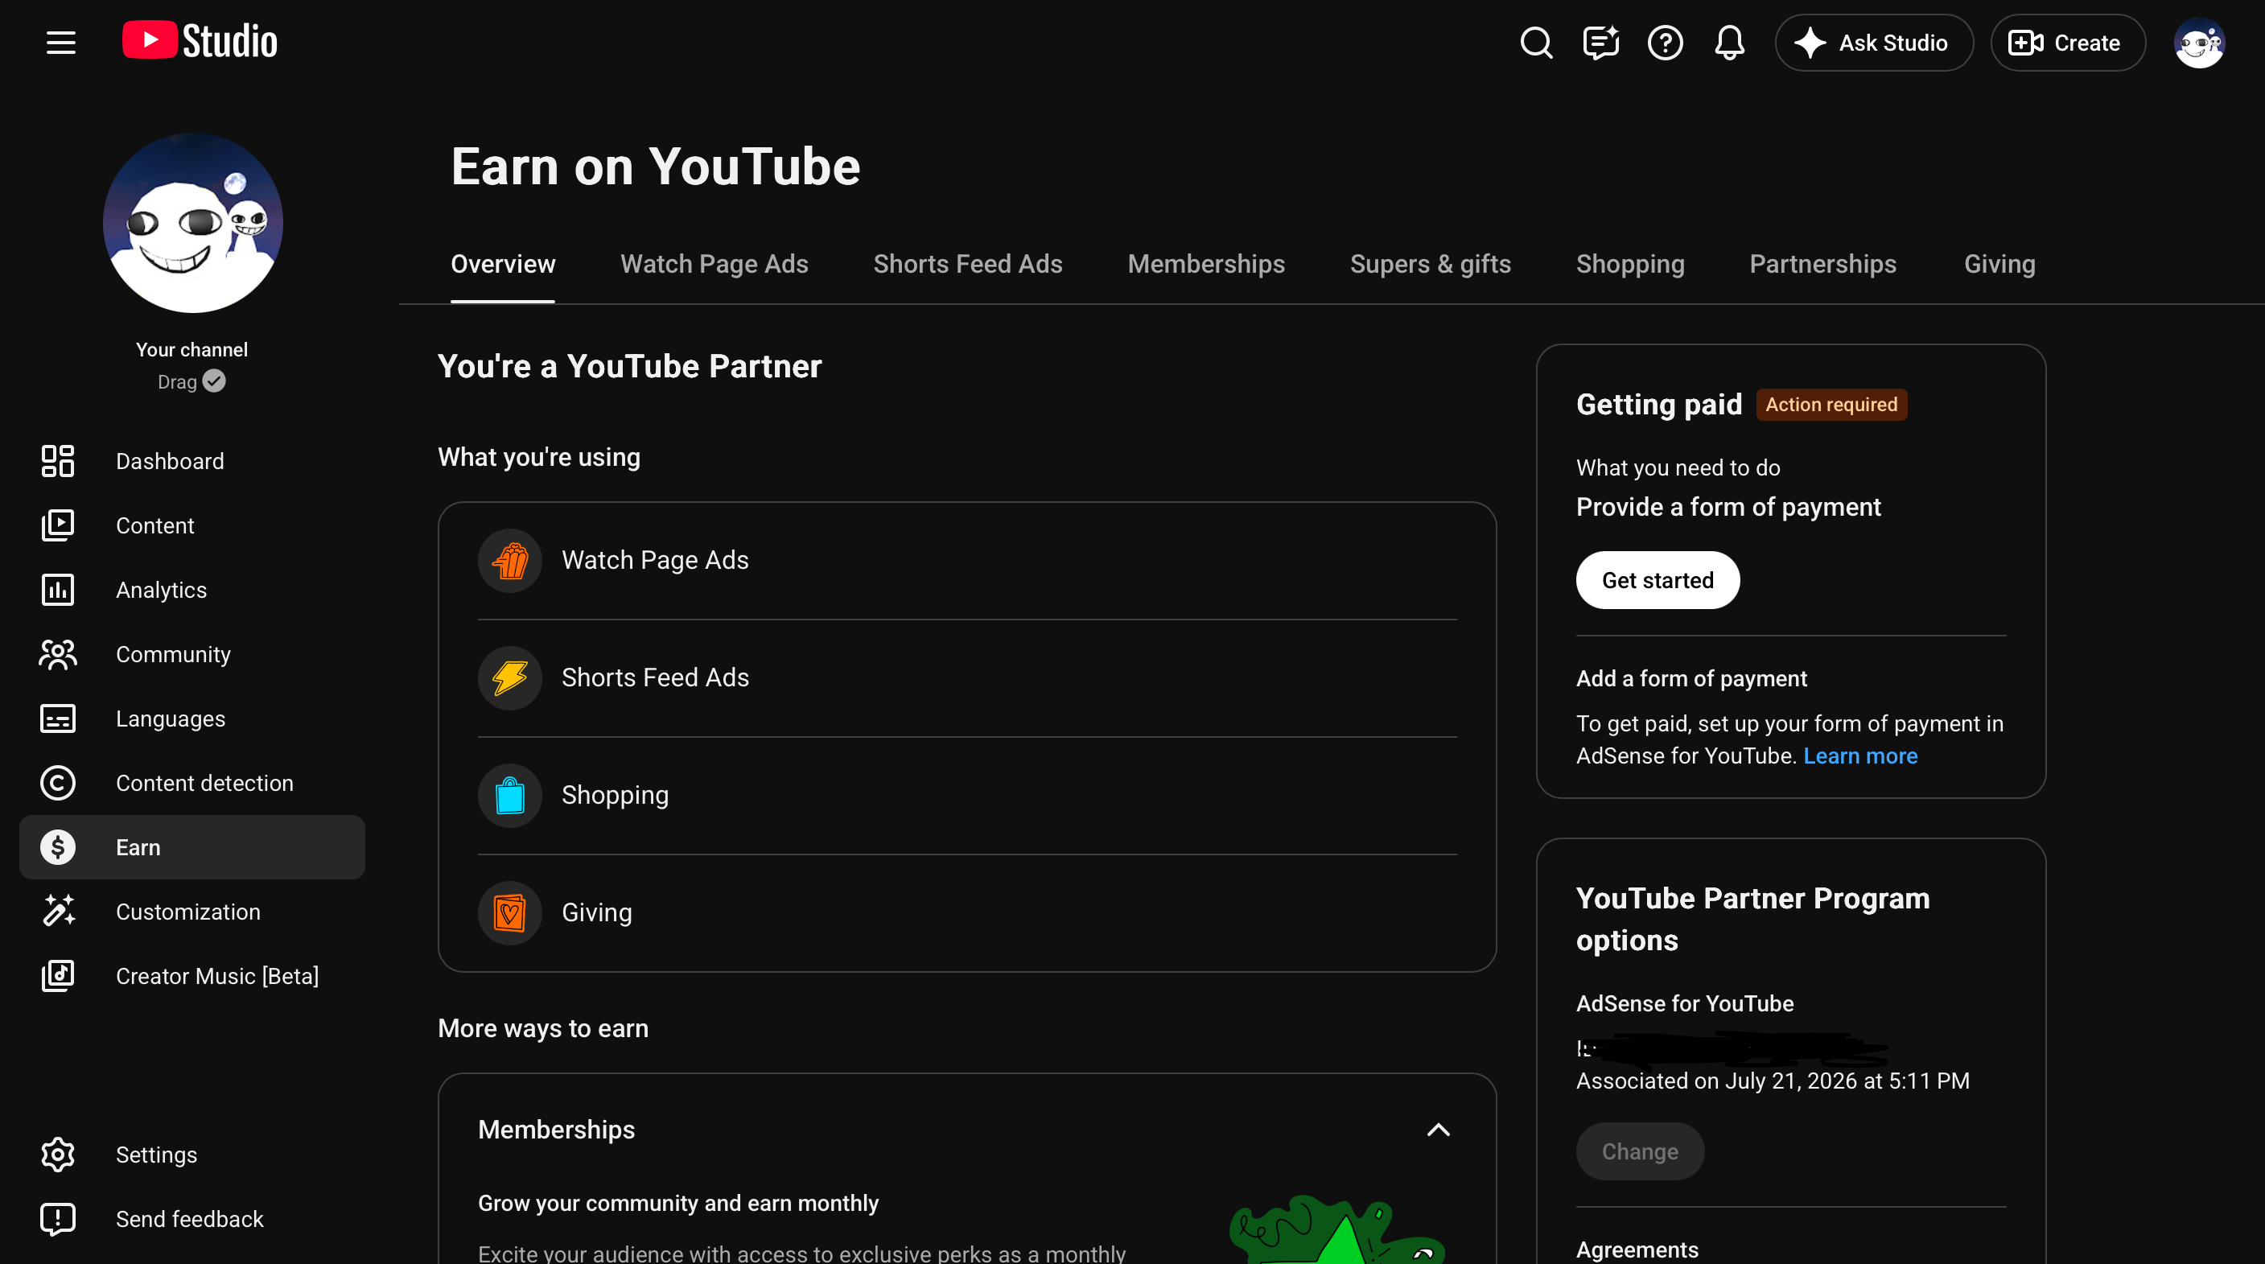The width and height of the screenshot is (2265, 1264).
Task: Switch to the Shorts Feed Ads tab
Action: click(967, 265)
